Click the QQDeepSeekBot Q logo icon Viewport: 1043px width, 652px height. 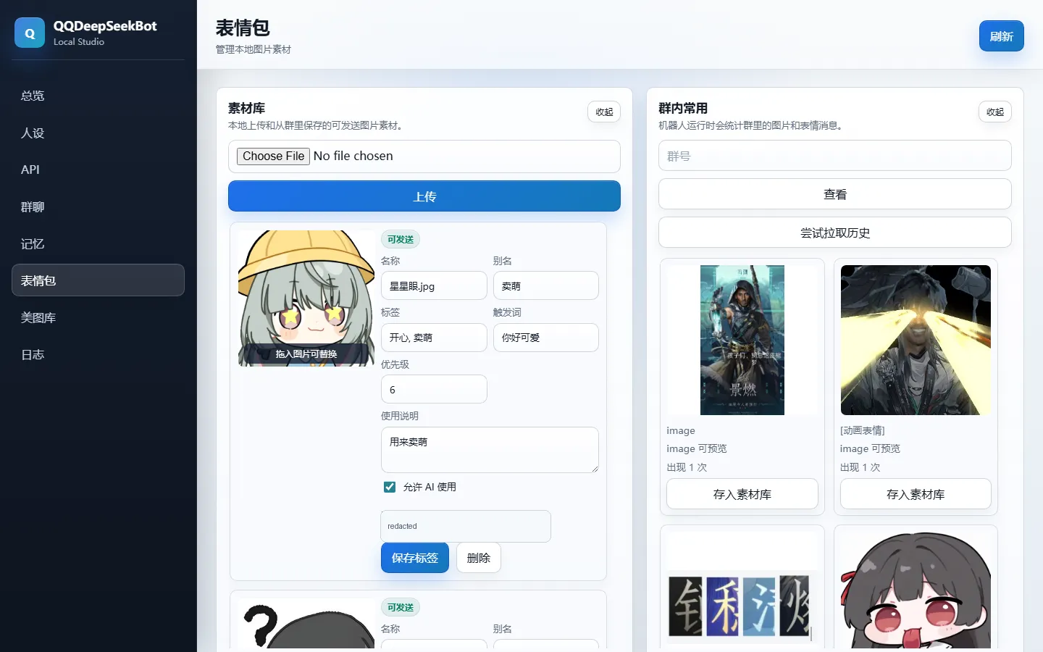[30, 33]
